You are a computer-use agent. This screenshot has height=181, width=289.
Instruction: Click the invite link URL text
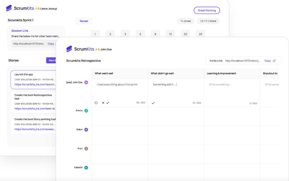(x=242, y=61)
